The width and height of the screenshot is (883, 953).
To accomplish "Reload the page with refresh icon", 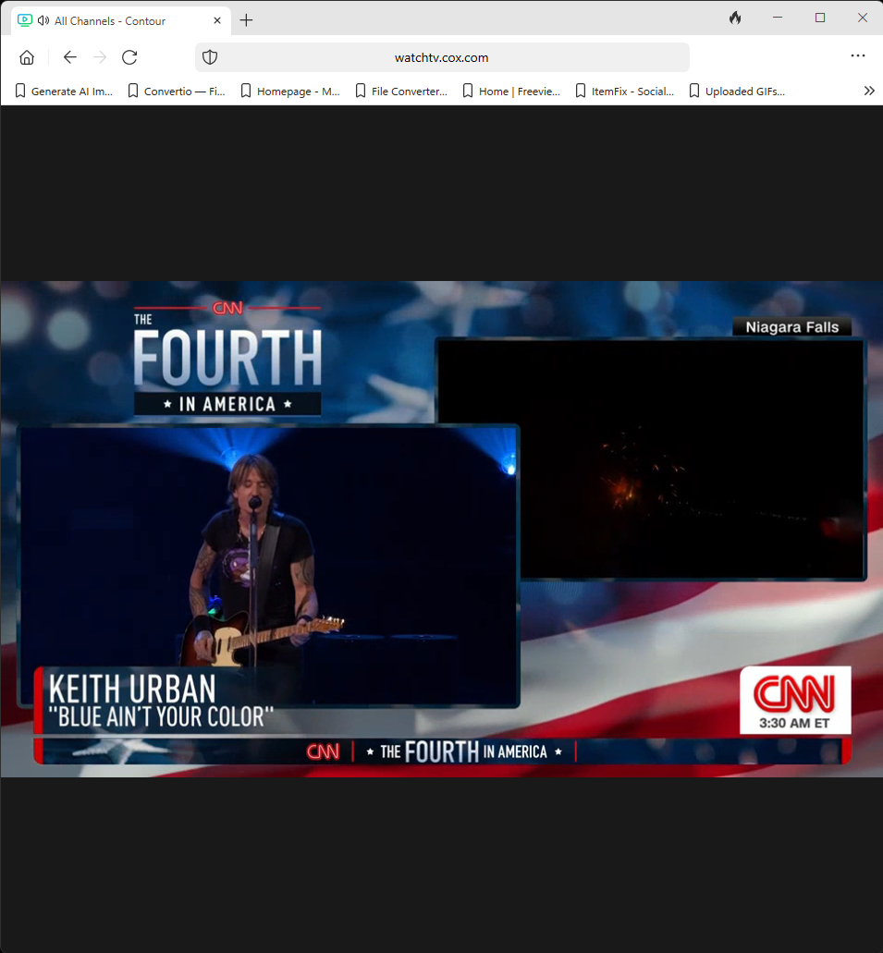I will [x=129, y=57].
